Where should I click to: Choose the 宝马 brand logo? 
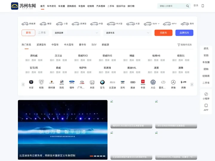pyautogui.click(x=102, y=82)
